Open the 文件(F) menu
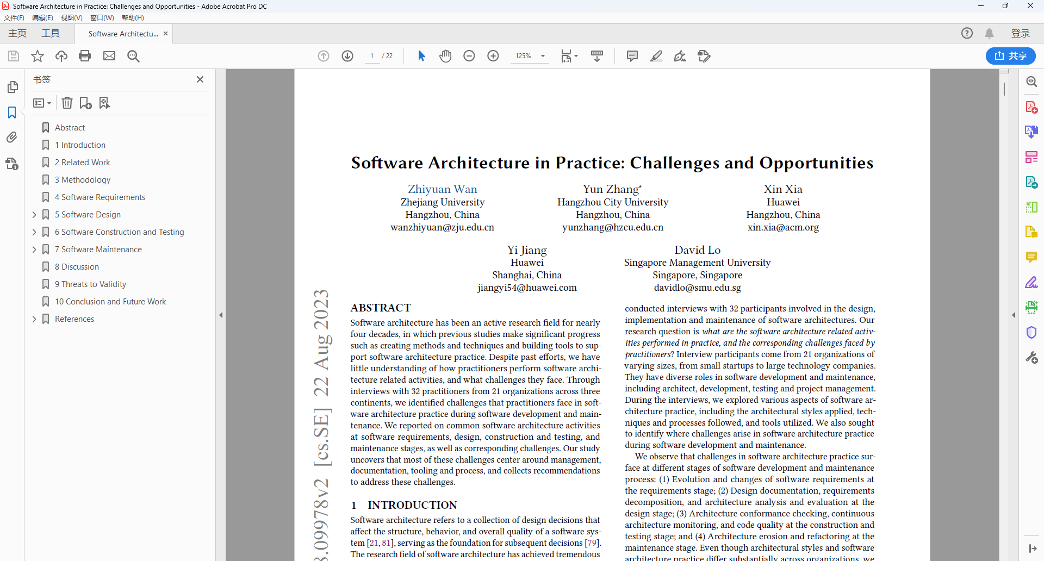Screen dimensions: 1044x561 click(14, 18)
